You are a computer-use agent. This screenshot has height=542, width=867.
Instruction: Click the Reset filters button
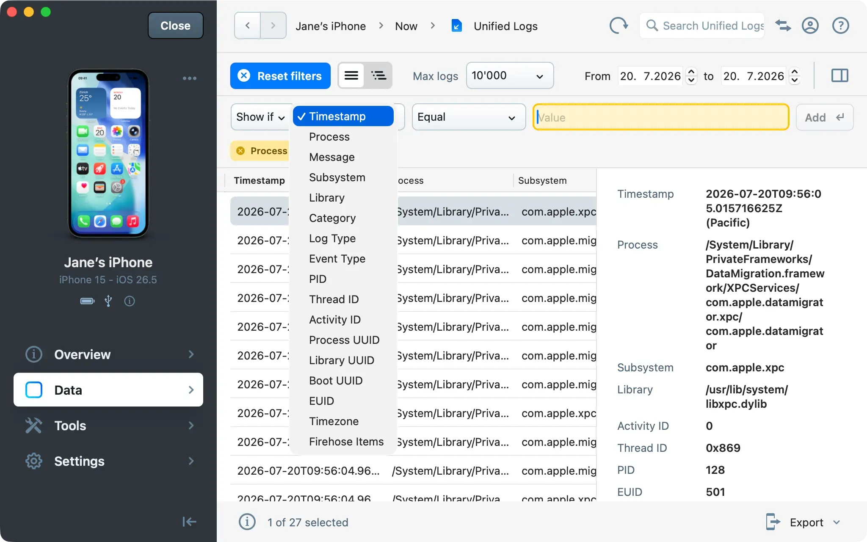pos(280,76)
